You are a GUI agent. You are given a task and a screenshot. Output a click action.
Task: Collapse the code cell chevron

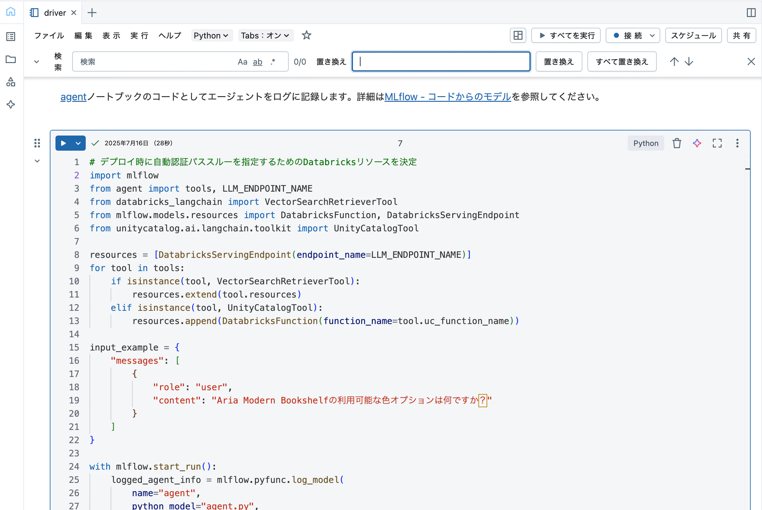pos(37,161)
